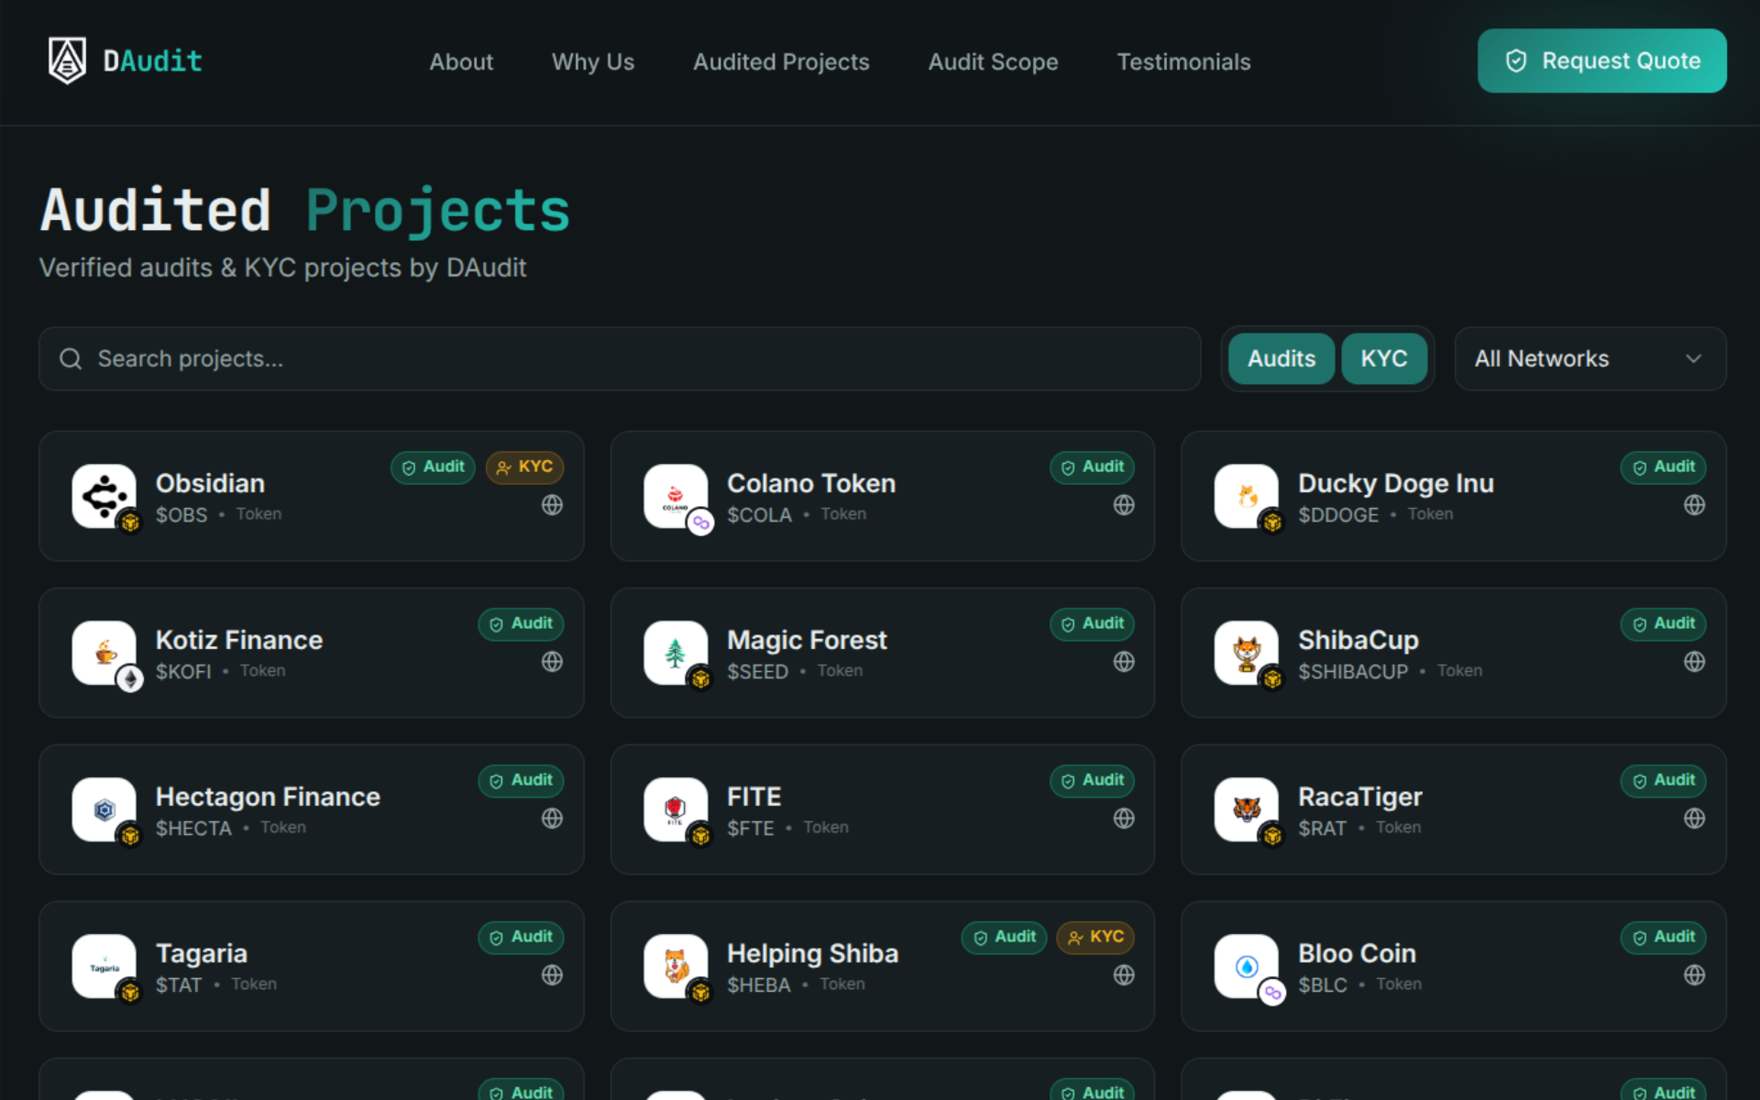
Task: Open Kotiz Finance Audit badge
Action: (521, 624)
